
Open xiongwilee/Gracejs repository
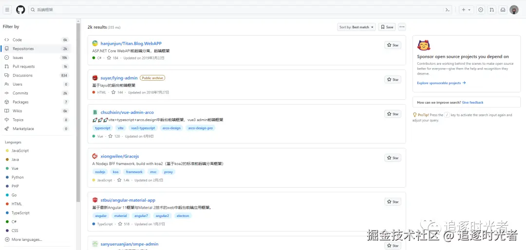pyautogui.click(x=120, y=156)
